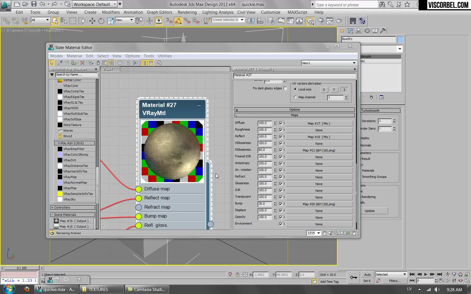Screen dimensions: 471x294
Task: Toggle Bump map enable checkbox
Action: pyautogui.click(x=280, y=204)
